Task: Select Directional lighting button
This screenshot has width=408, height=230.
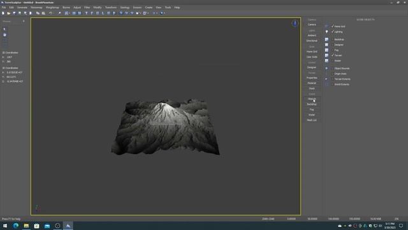Action: point(312,41)
